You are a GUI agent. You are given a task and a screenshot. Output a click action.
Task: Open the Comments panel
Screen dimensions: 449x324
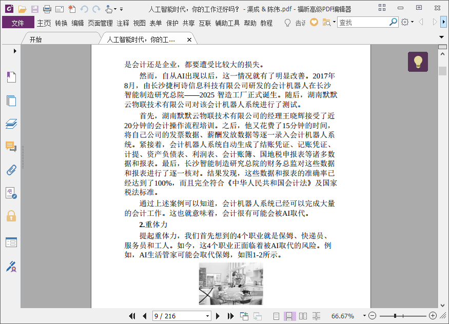11,147
